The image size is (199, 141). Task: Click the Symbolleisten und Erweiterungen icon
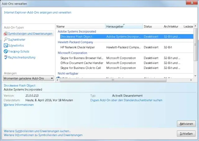tap(6, 33)
